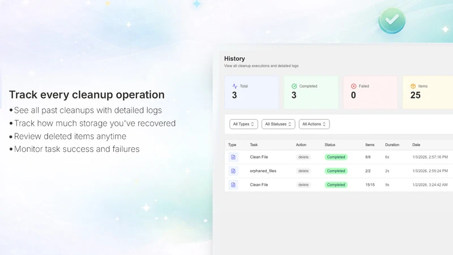Click the Failed red X icon

353,86
